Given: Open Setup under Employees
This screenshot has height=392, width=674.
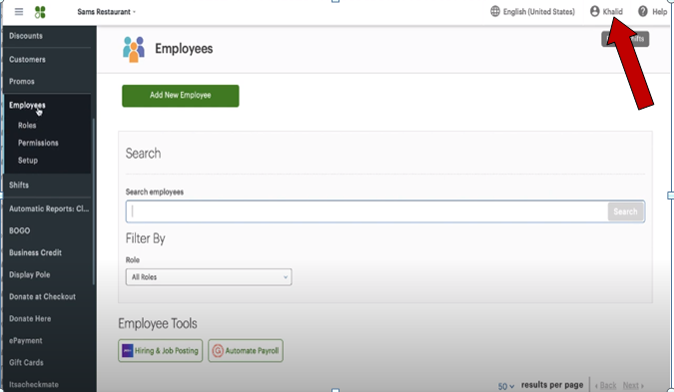Looking at the screenshot, I should [28, 161].
